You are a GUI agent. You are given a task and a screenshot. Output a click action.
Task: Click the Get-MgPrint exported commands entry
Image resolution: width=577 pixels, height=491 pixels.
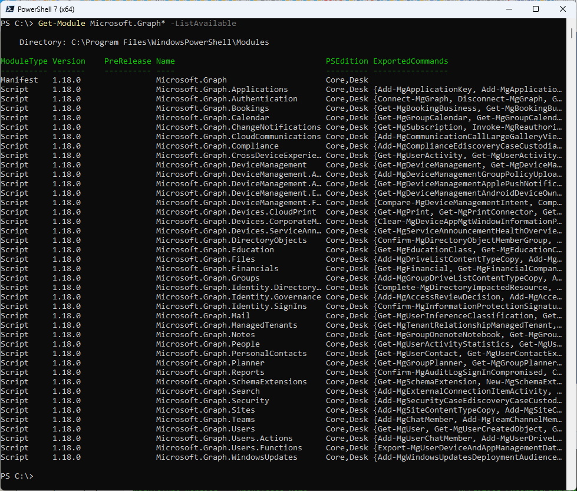point(468,212)
